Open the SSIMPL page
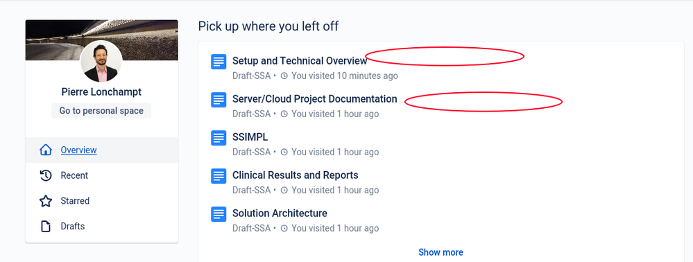The height and width of the screenshot is (262, 693). [x=250, y=137]
